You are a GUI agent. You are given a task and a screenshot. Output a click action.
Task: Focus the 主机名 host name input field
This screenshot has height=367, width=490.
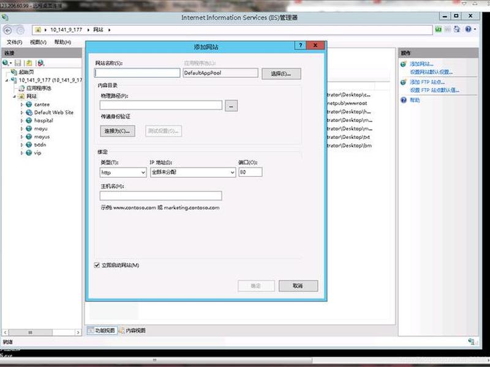(161, 196)
